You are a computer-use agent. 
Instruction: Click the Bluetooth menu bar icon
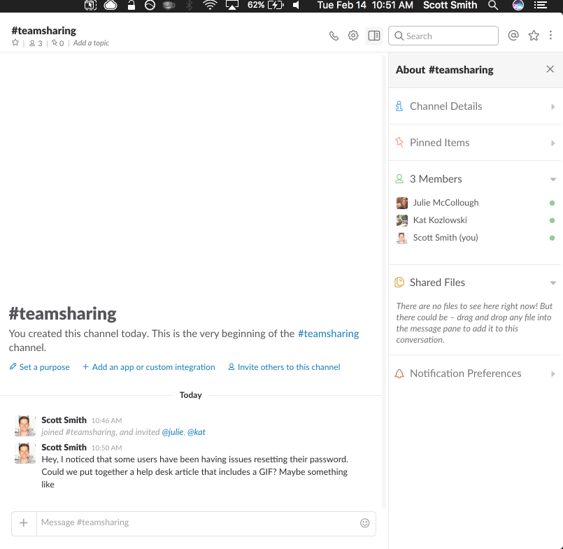click(190, 6)
